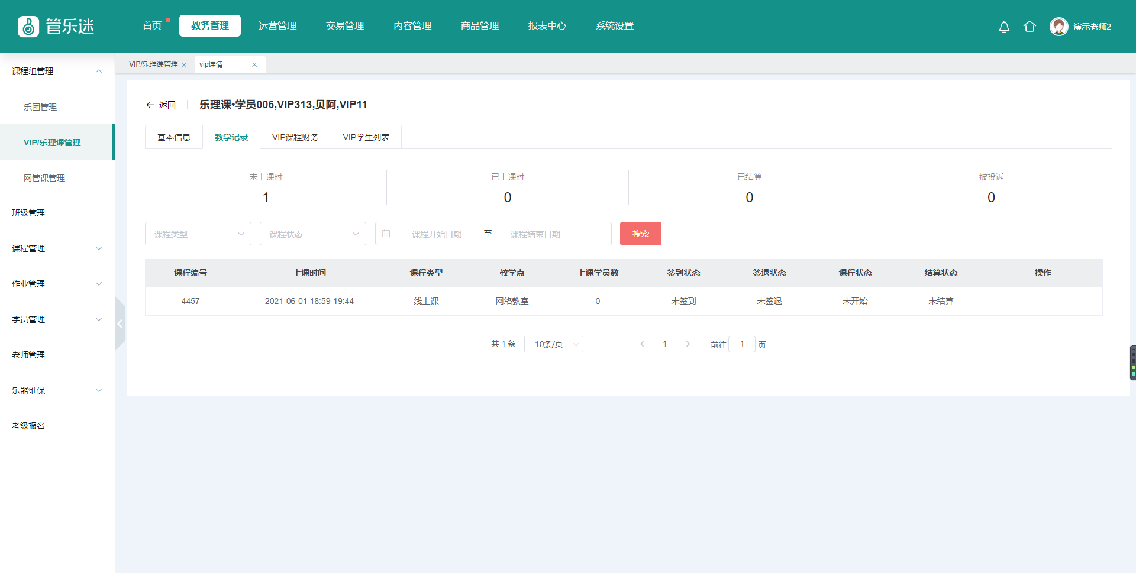Click the 前往 page number input

click(x=741, y=344)
